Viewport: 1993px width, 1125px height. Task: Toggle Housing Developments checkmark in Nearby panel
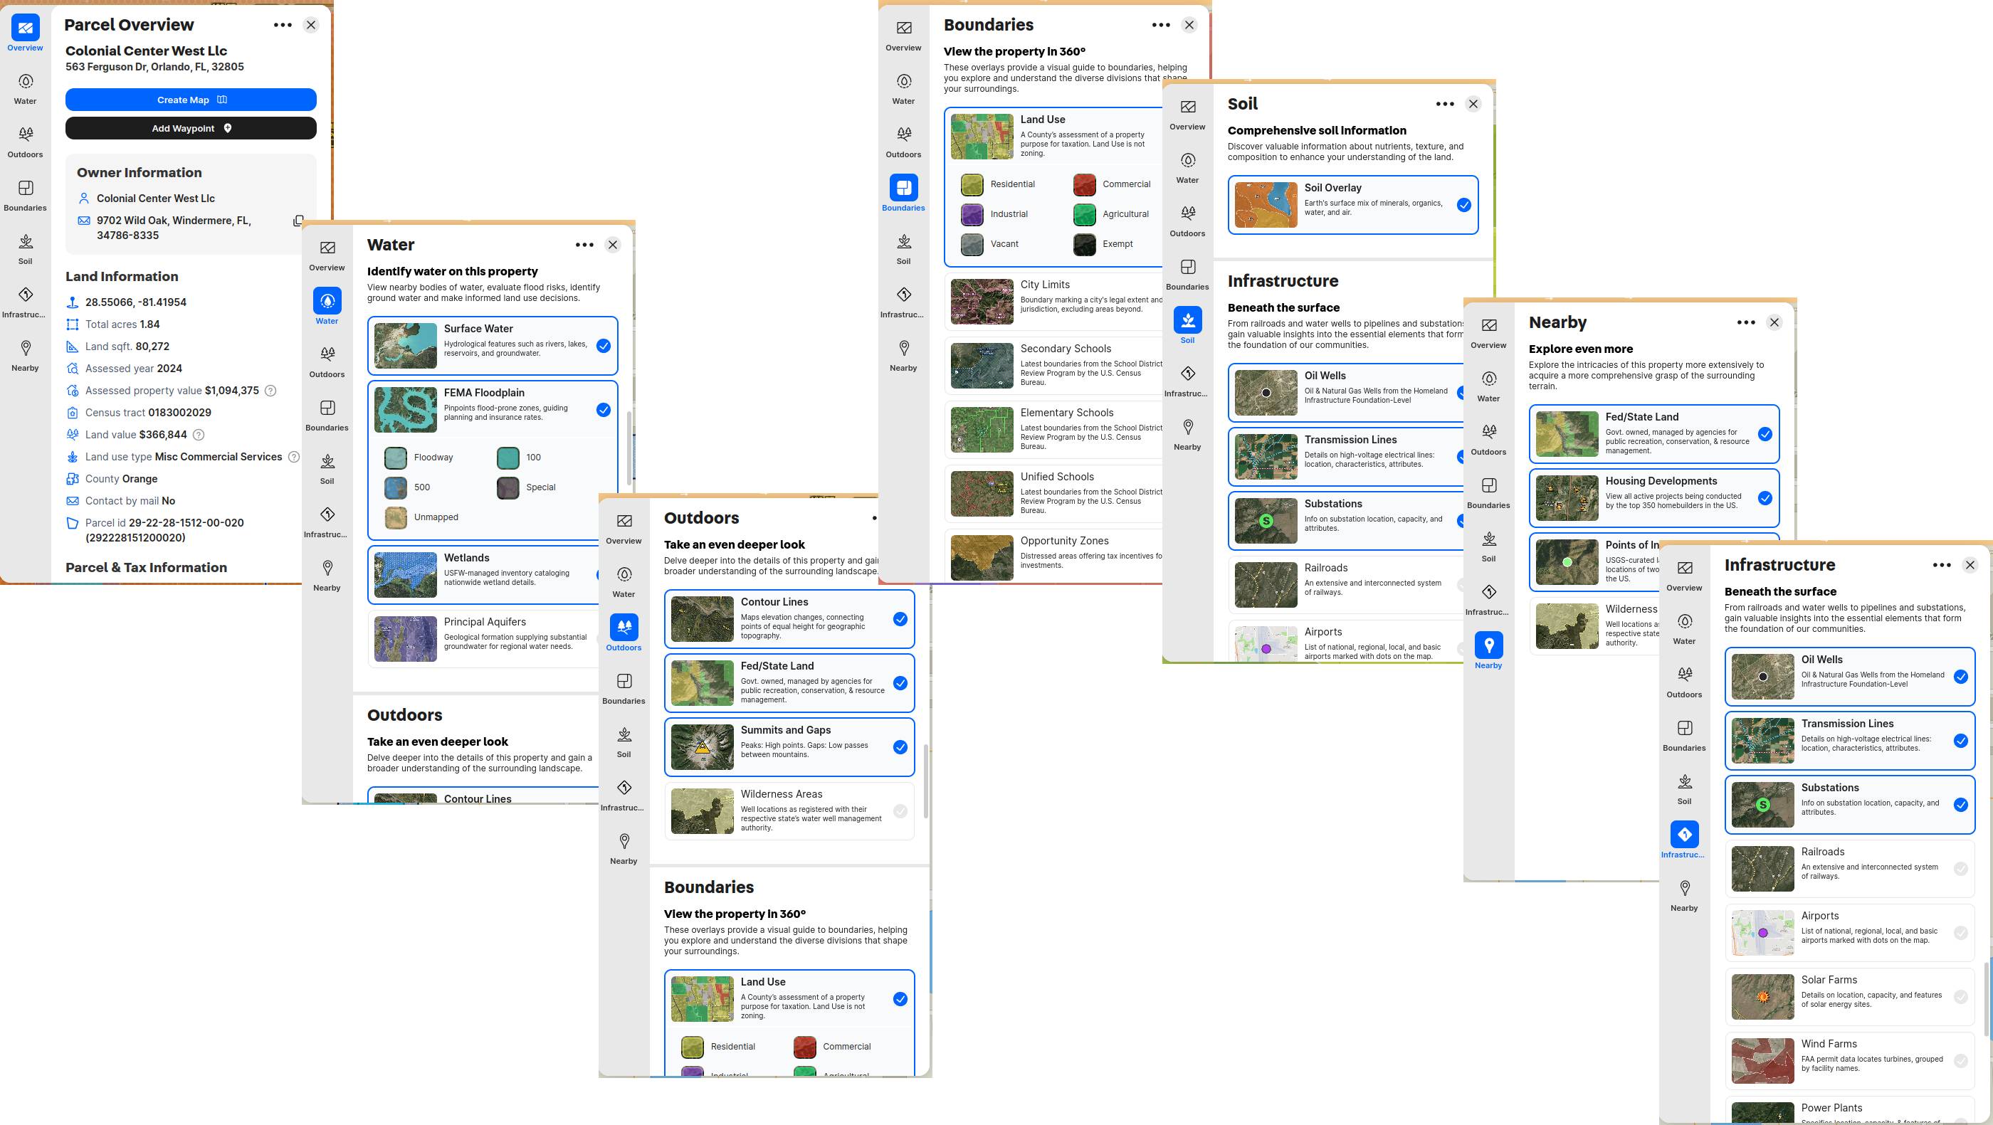coord(1765,498)
